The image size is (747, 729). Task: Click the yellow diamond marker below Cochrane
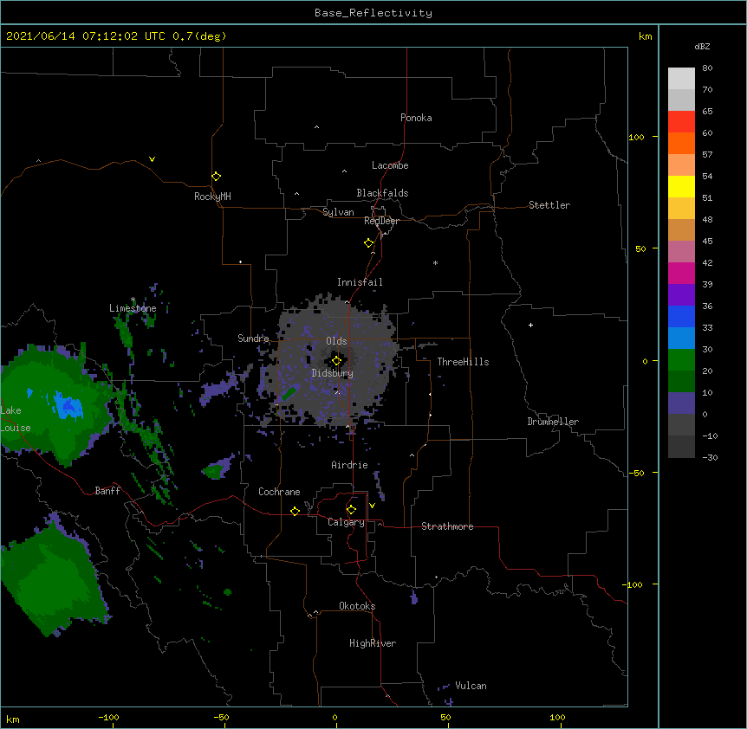click(x=295, y=511)
